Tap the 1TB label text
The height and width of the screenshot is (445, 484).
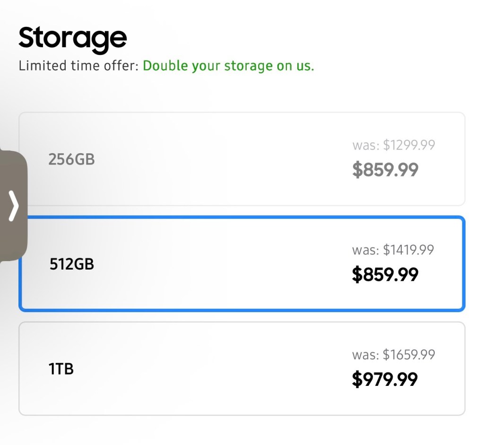click(61, 369)
